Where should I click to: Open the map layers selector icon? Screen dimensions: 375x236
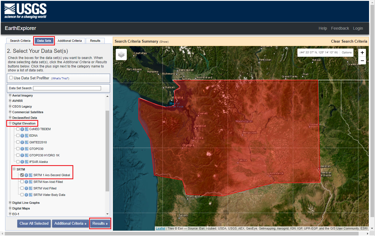tap(121, 54)
